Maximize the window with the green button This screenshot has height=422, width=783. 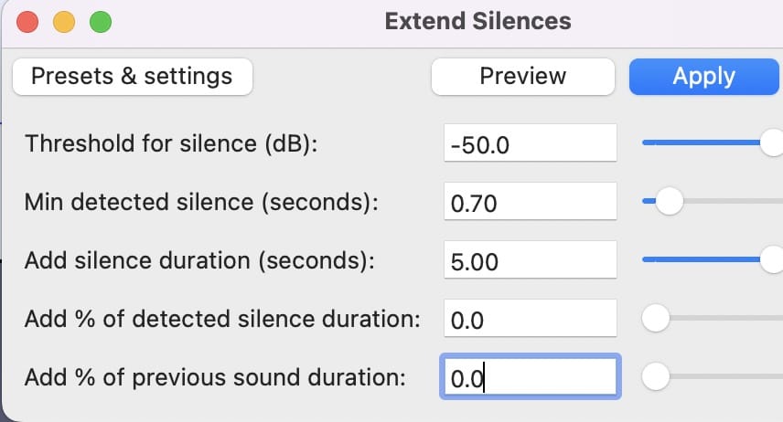[100, 22]
